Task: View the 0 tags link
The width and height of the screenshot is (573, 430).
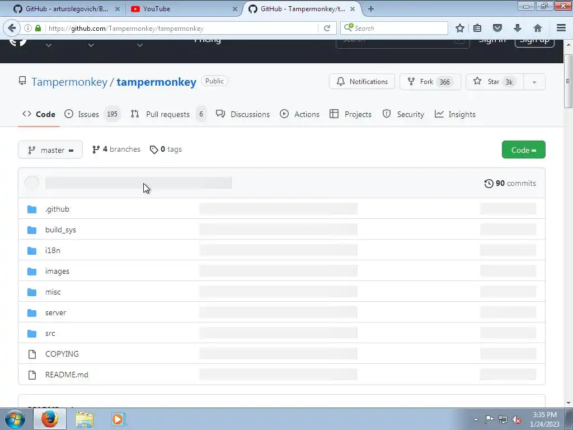Action: point(166,149)
